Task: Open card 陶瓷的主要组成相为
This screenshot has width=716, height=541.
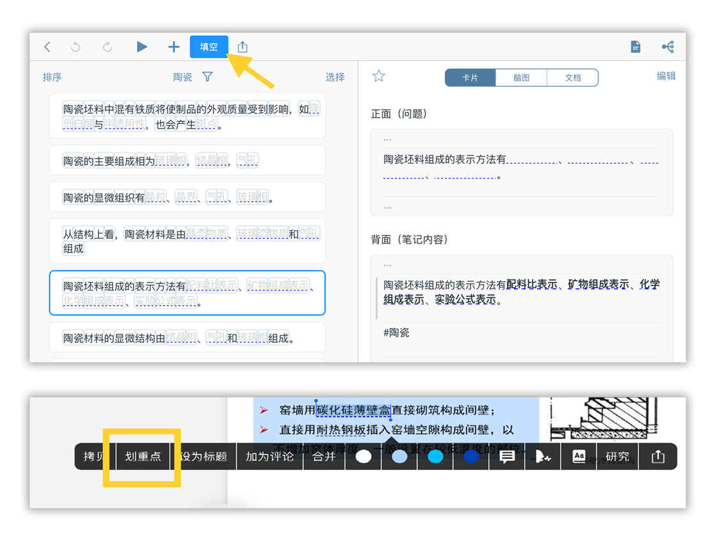Action: pos(187,161)
